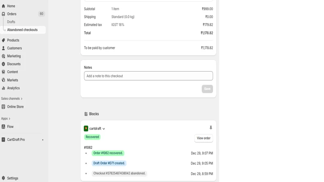
Task: Click the Blocks section icon
Action: (86, 114)
